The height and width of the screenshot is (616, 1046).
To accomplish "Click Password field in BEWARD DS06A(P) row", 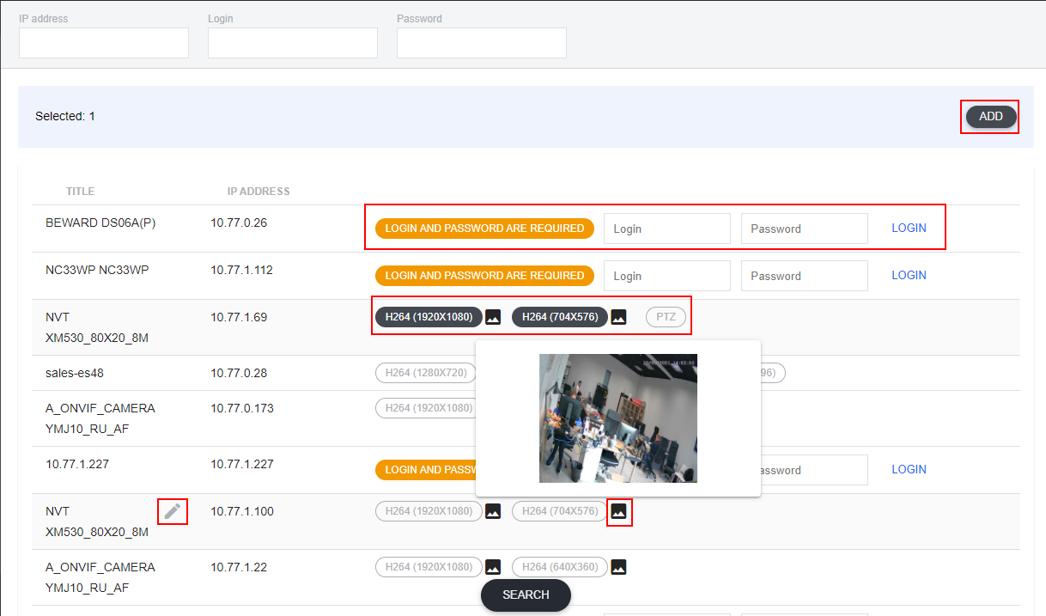I will (x=804, y=229).
